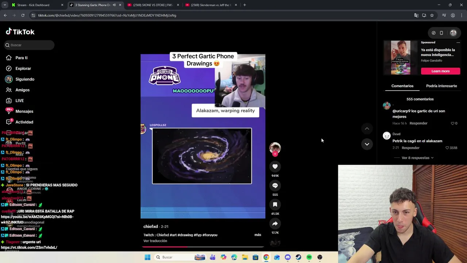Open OBS Studio from the taskbar
The width and height of the screenshot is (467, 263).
[x=320, y=257]
